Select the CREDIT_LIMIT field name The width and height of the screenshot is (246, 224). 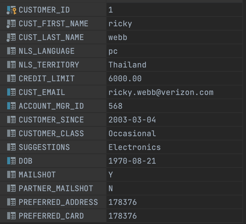tap(47, 79)
